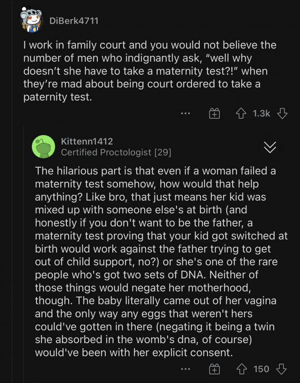This screenshot has height=383, width=300.
Task: Click the 1.3k vote score
Action: 261,114
